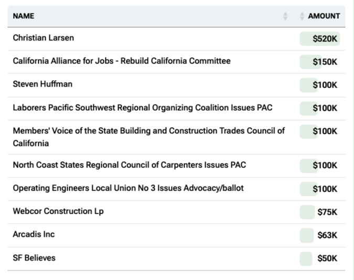
Task: Select Steven Huffman donor name
Action: point(42,84)
